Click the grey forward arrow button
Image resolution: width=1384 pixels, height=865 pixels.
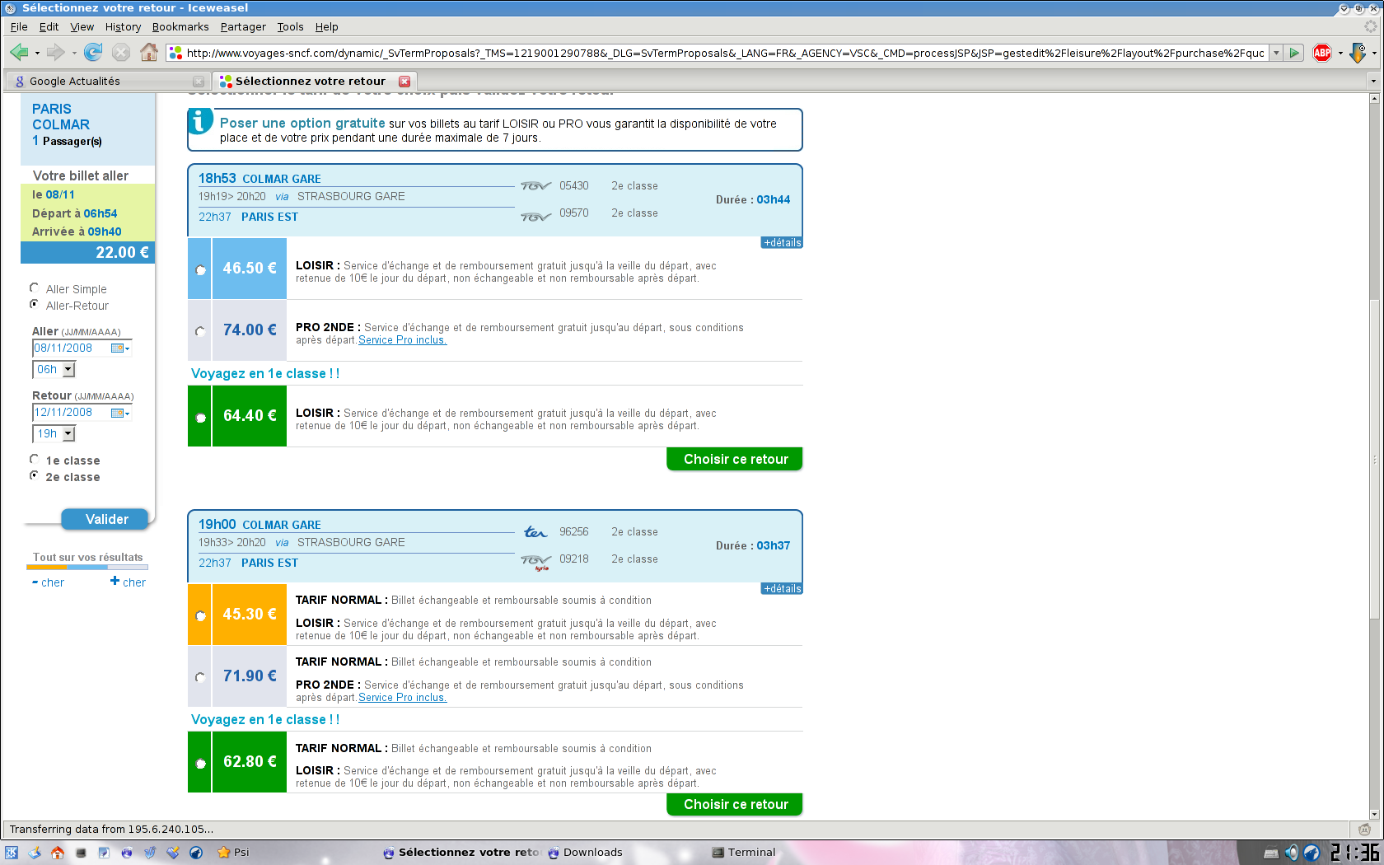tap(55, 53)
